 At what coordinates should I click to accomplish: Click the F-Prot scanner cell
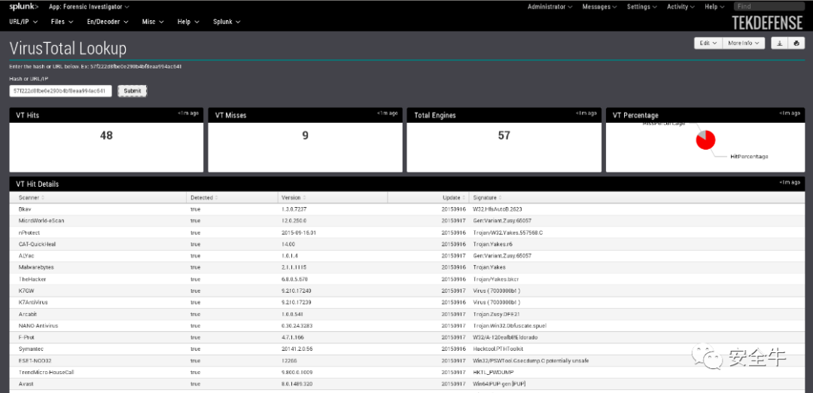(26, 337)
